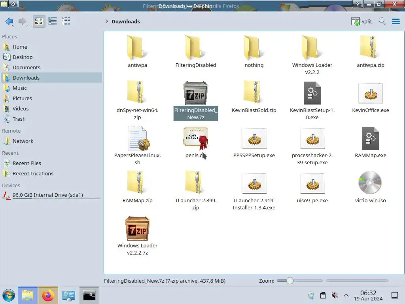Click the status text FilteringDisabled_New.7z info
405x304 pixels.
click(x=165, y=281)
